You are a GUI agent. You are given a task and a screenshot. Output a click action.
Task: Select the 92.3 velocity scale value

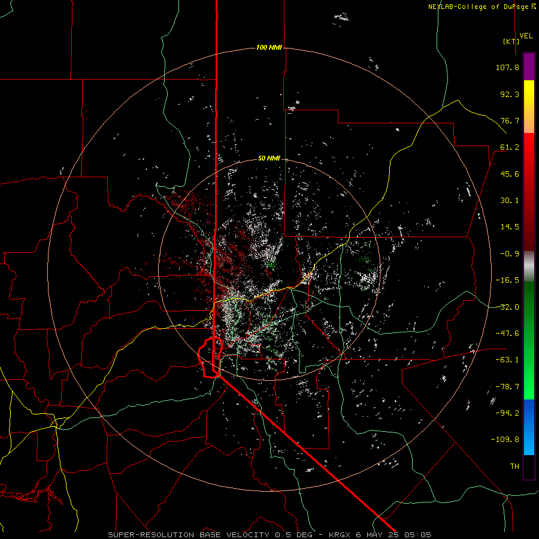(x=510, y=94)
